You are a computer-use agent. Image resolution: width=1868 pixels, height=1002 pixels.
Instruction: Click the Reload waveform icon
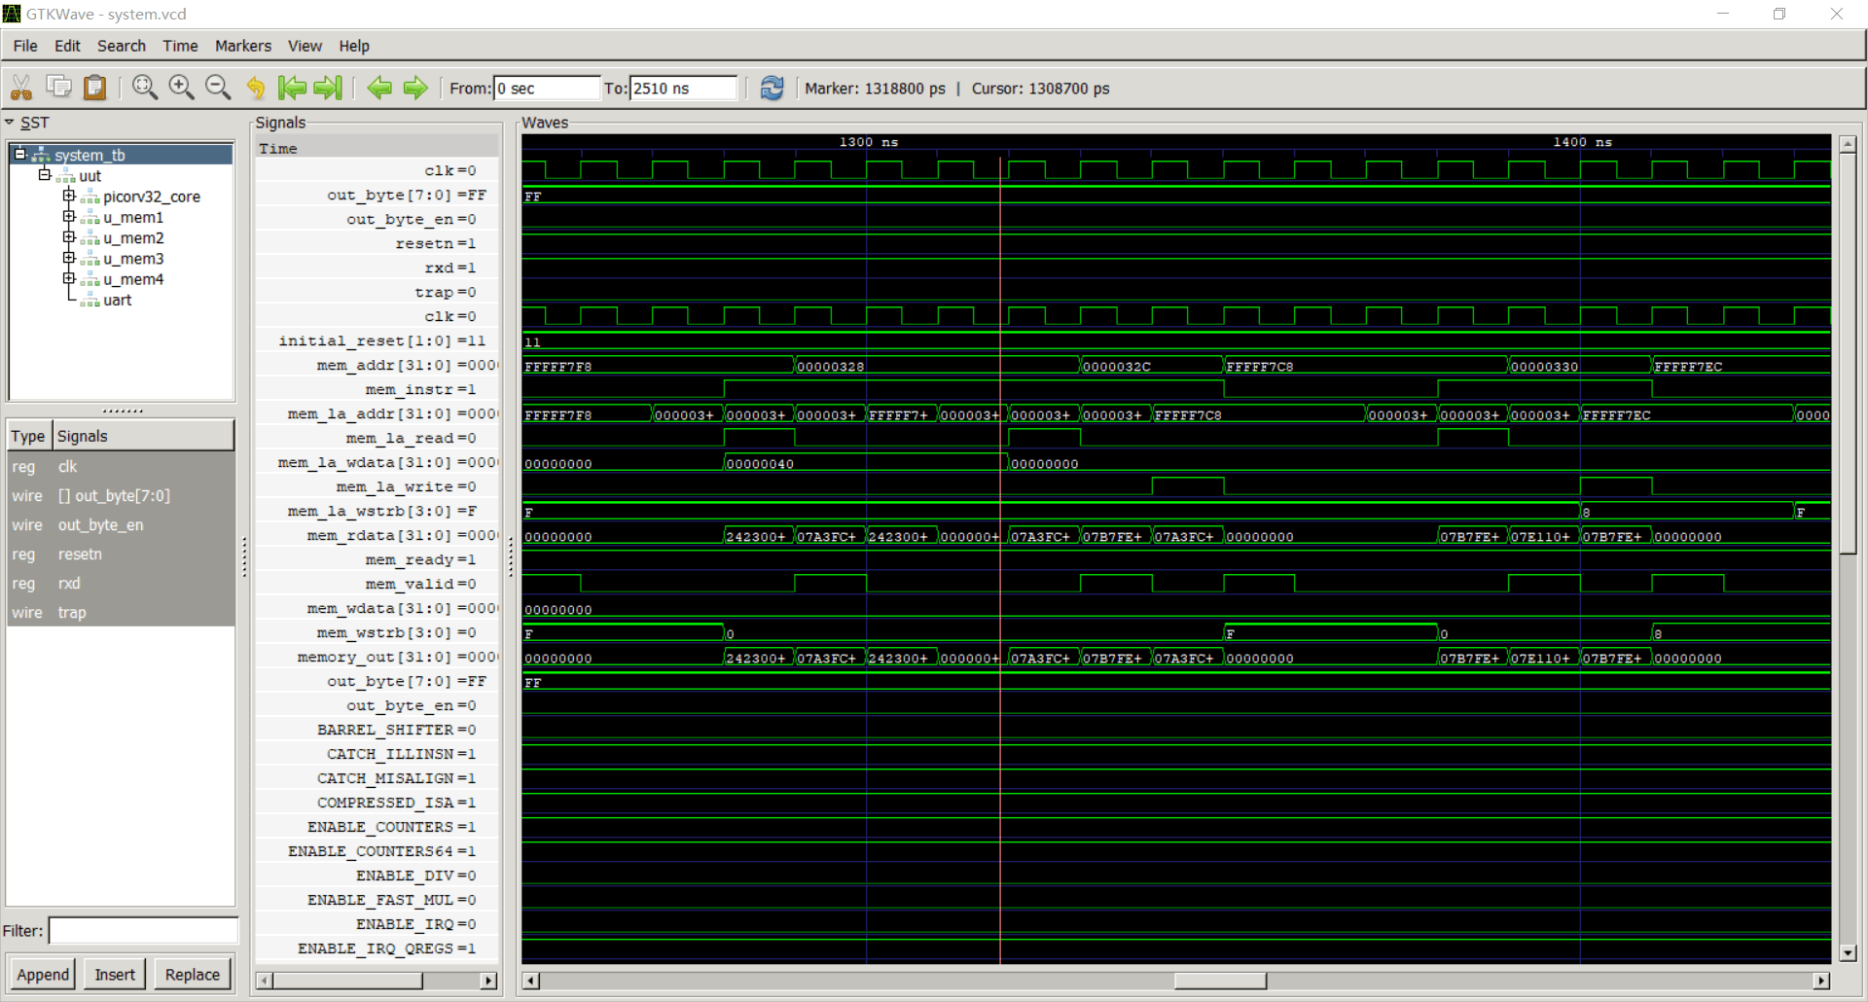[772, 88]
